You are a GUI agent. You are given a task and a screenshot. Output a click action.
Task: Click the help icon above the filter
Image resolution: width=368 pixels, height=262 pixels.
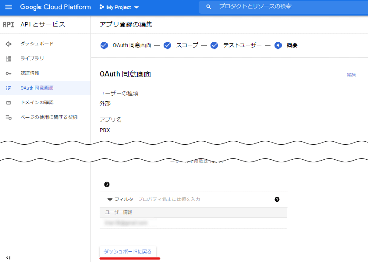tap(107, 185)
